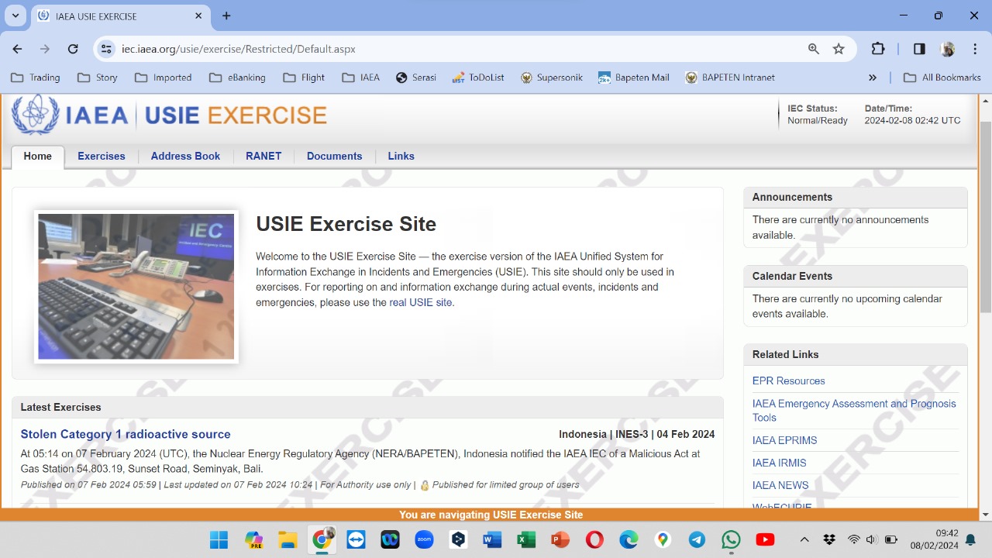992x558 pixels.
Task: Open the EPR Resources link
Action: click(x=788, y=381)
